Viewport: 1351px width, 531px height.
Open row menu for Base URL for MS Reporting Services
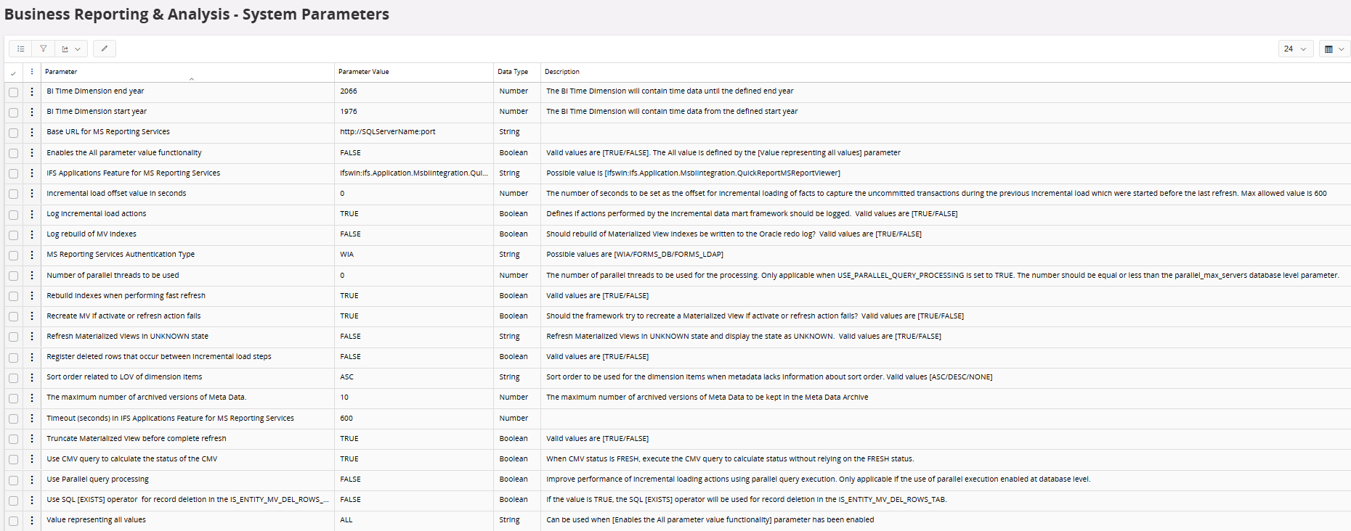32,132
